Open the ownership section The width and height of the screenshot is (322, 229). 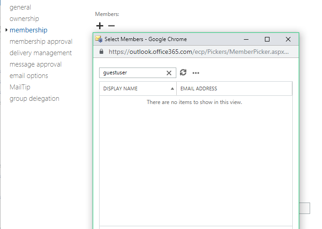[24, 19]
